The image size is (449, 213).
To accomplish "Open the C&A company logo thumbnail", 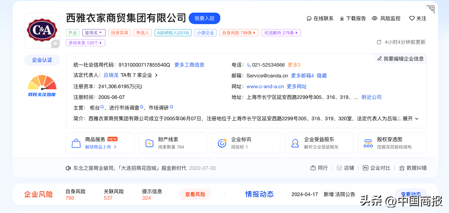I will click(x=42, y=30).
